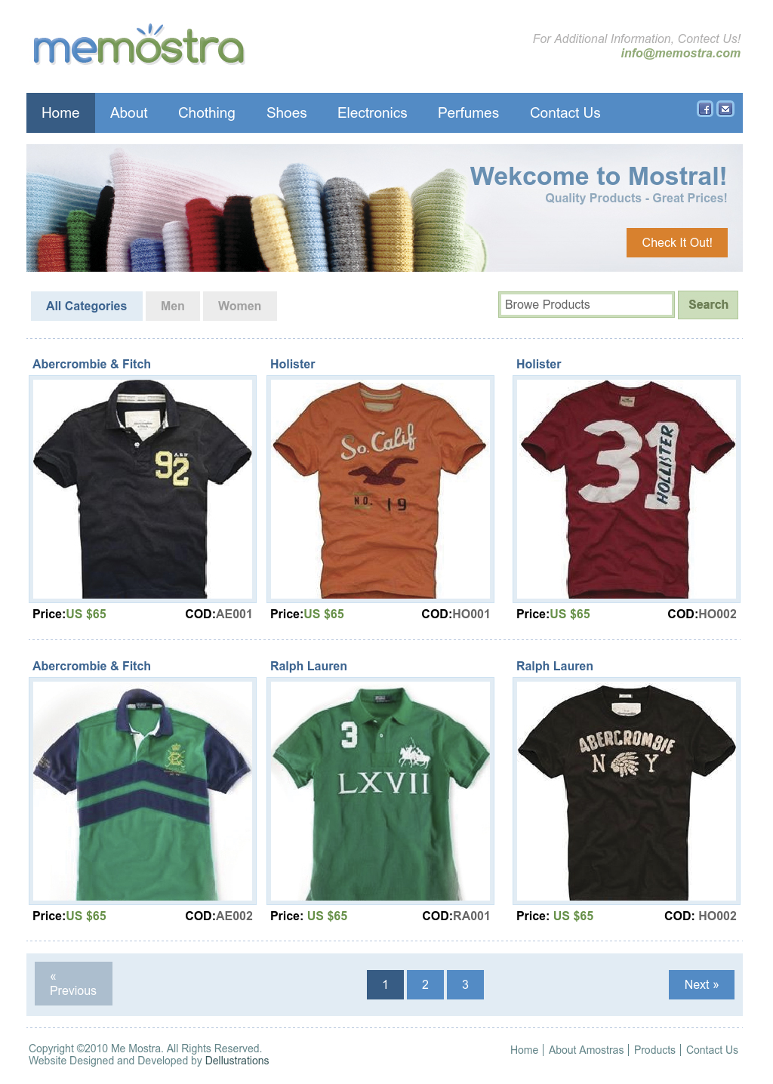Screen dimensions: 773x1084
Task: Select the All Categories tab
Action: [x=86, y=306]
